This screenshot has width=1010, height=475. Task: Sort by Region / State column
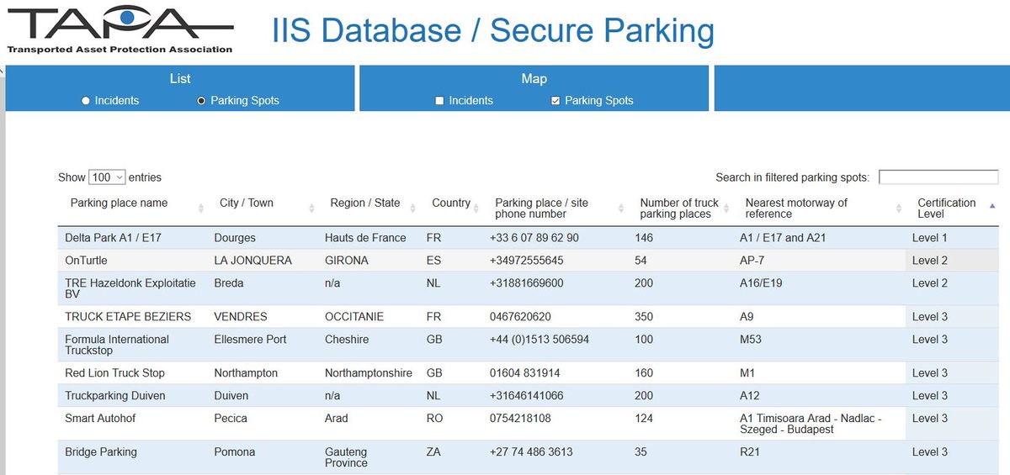(x=365, y=203)
